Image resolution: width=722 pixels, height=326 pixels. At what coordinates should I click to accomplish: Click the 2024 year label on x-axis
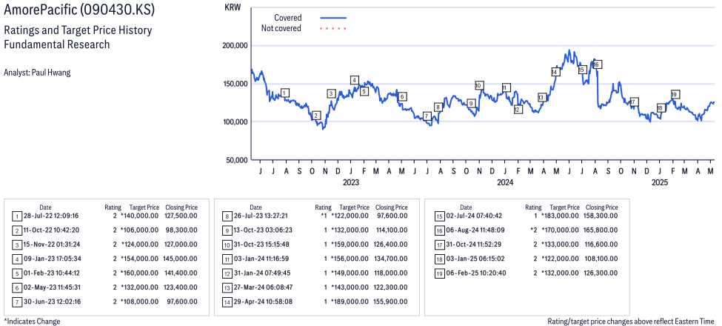[505, 182]
